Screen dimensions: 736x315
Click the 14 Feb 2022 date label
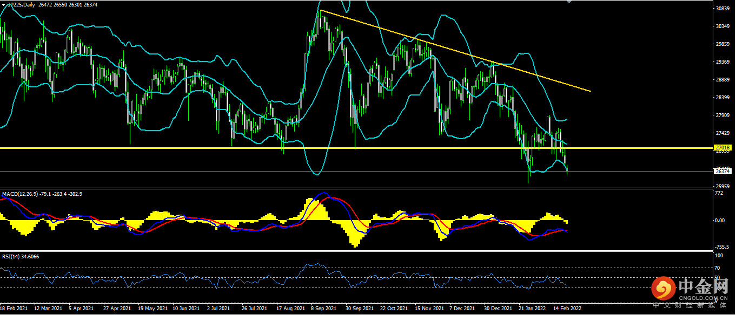tap(567, 309)
